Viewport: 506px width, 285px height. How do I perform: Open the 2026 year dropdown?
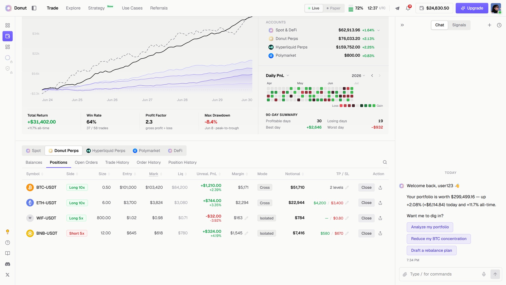click(x=358, y=76)
